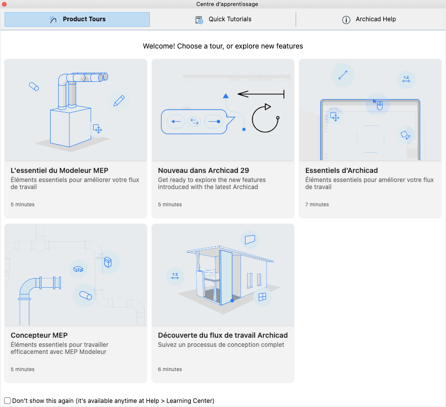Click the Welcome! Choose a tour heading
Screen dimensions: 446x407
coord(223,46)
